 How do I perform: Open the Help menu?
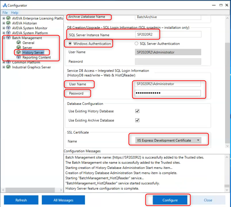[x=14, y=12]
